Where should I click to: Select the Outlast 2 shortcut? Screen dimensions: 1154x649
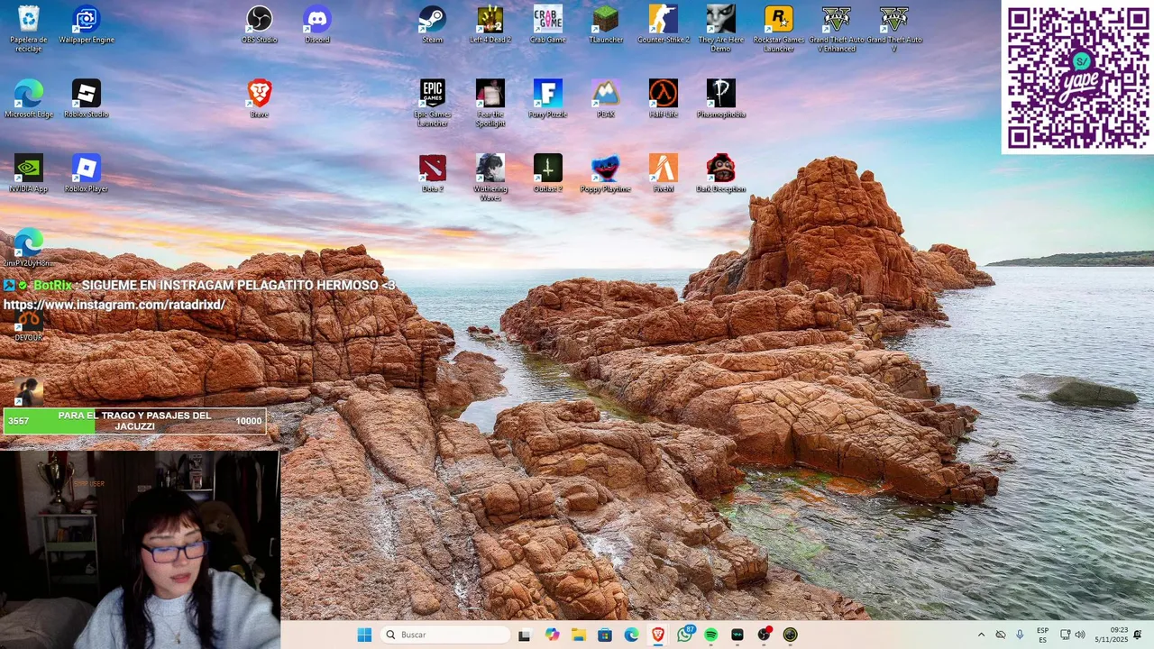click(x=548, y=174)
